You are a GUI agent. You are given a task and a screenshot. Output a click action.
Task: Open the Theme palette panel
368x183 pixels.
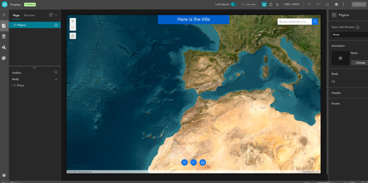(4, 58)
